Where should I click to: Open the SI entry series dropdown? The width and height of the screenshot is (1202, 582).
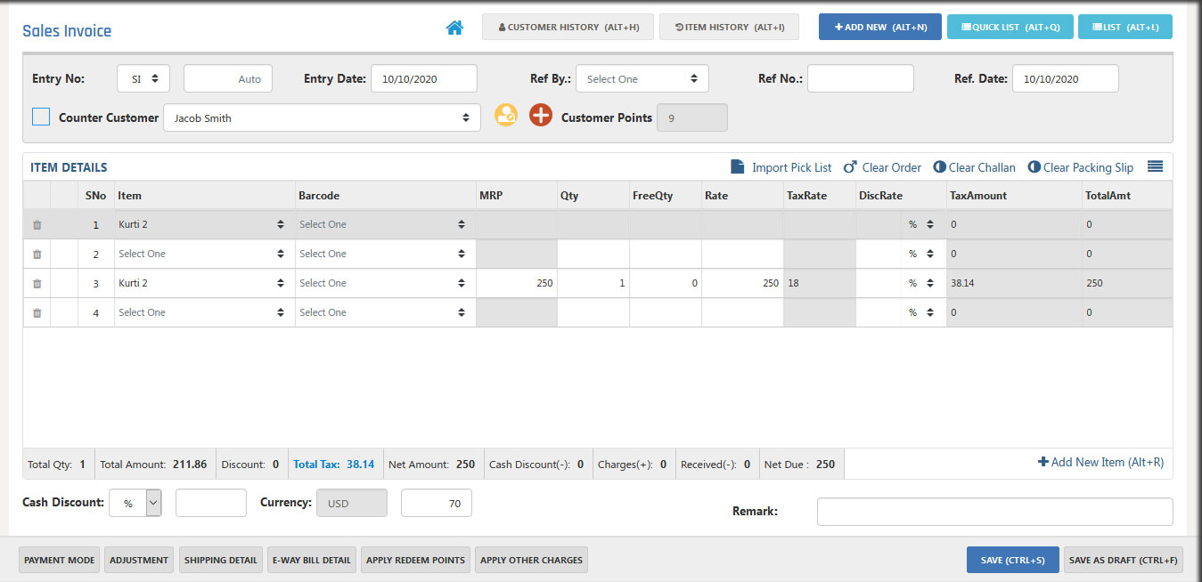coord(143,78)
